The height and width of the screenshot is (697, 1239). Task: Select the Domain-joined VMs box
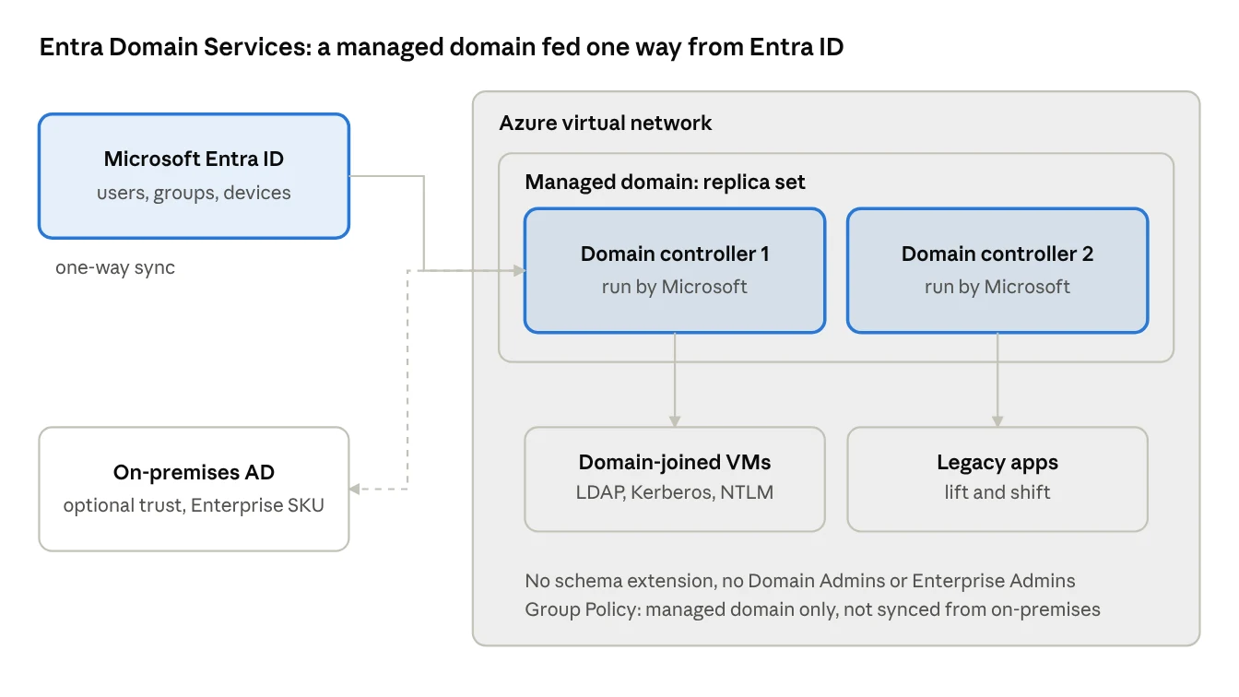pyautogui.click(x=675, y=479)
